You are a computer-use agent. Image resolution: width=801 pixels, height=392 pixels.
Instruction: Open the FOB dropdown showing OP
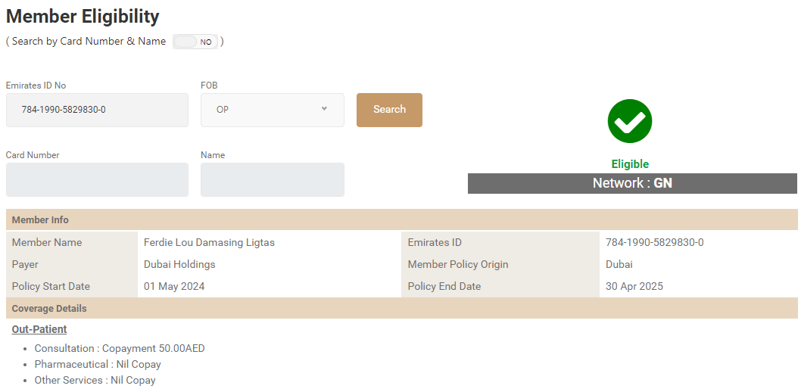[272, 110]
